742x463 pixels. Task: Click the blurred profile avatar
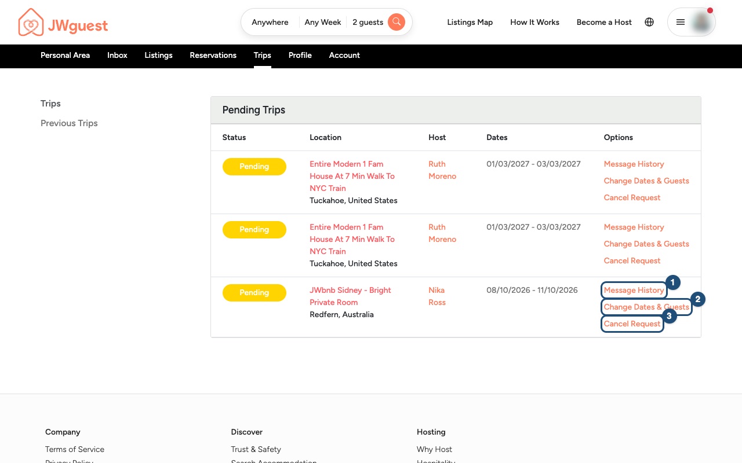click(x=702, y=22)
